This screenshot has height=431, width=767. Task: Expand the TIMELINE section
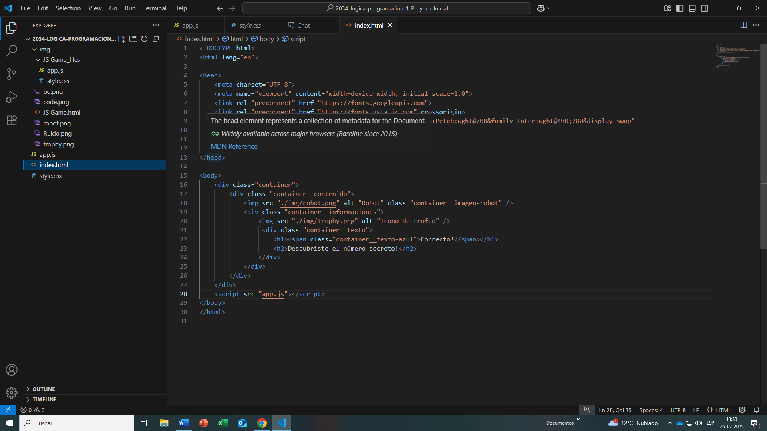[x=95, y=399]
